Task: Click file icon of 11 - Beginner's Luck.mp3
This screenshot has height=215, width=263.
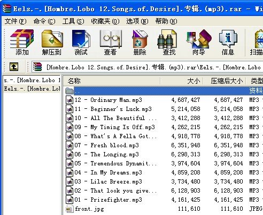Action: (x=69, y=109)
